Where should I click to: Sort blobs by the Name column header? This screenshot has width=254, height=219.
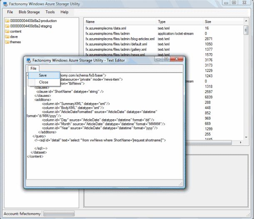point(90,22)
